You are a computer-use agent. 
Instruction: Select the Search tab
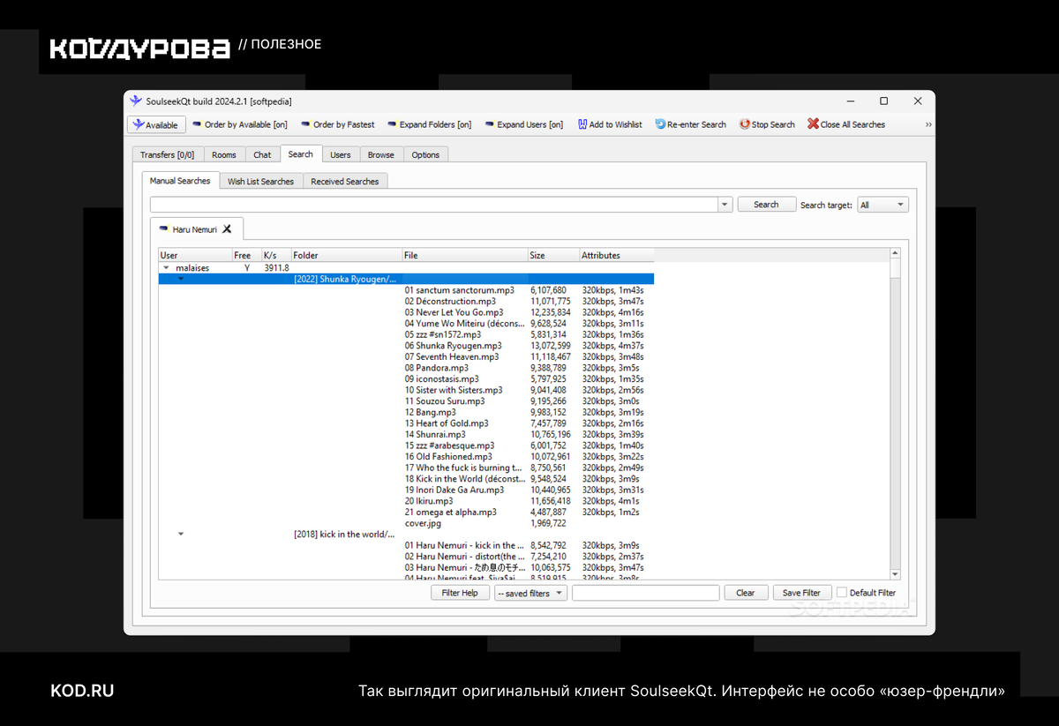click(x=301, y=153)
